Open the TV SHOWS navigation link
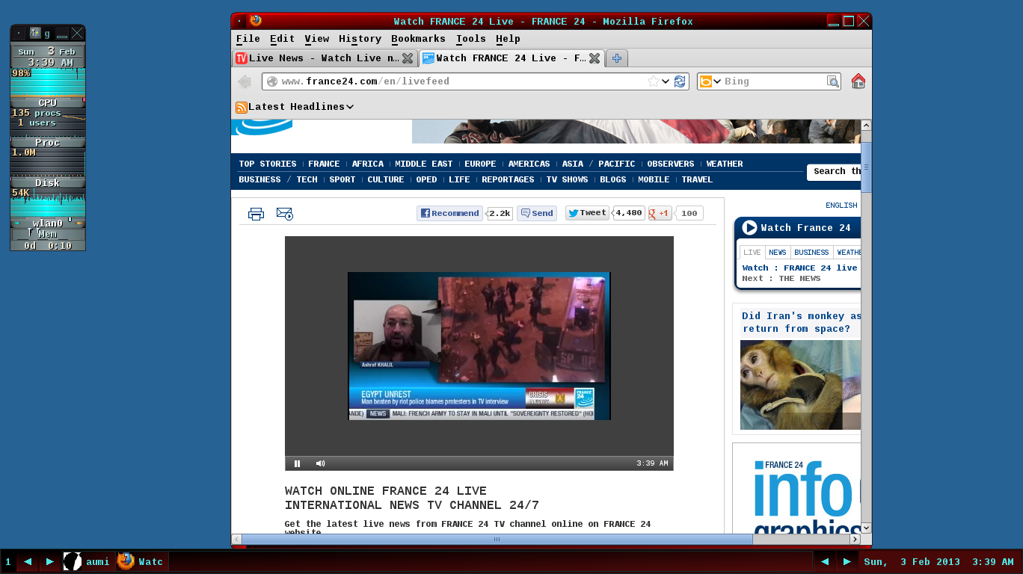 [567, 179]
